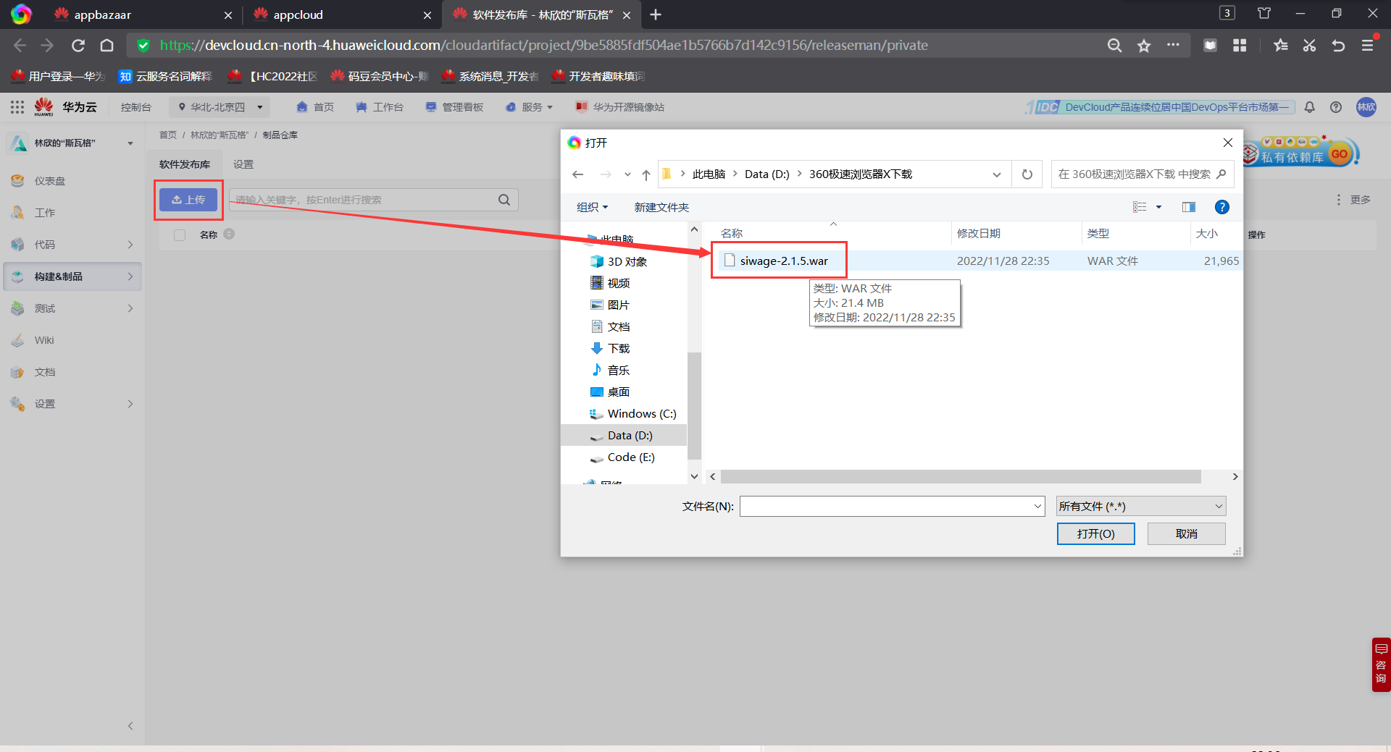The height and width of the screenshot is (752, 1391).
Task: Open a new browser tab
Action: [656, 14]
